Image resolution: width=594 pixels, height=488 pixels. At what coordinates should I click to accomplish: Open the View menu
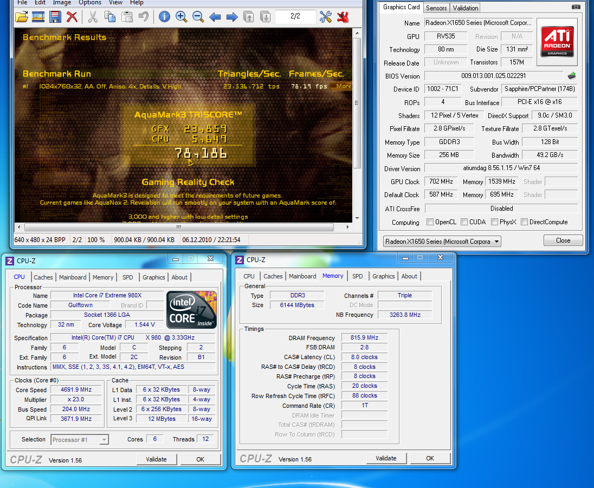click(115, 3)
